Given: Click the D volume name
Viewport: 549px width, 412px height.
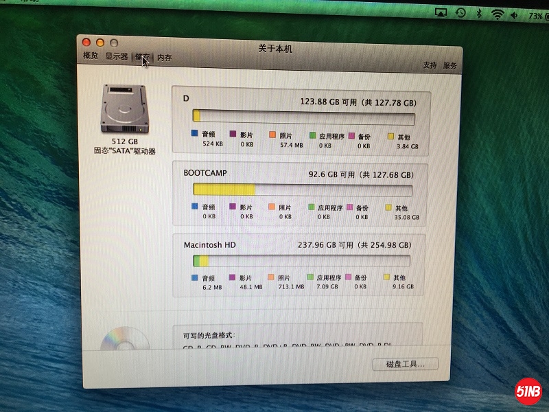Looking at the screenshot, I should [x=186, y=98].
